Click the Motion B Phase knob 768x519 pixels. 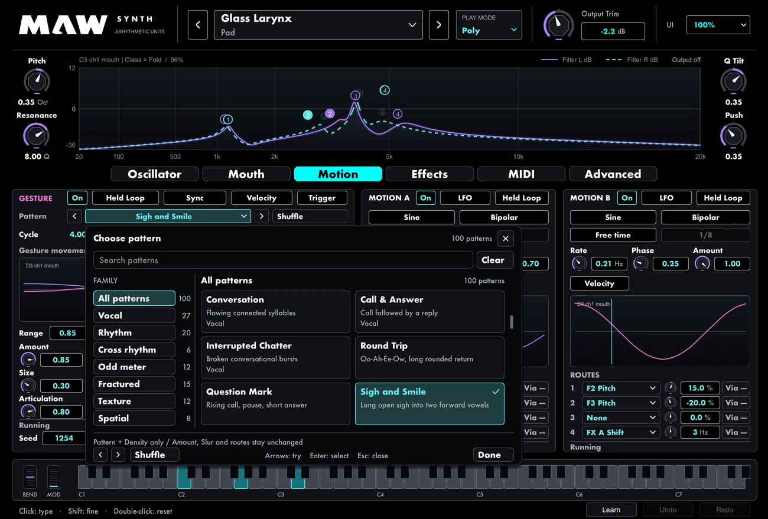tap(640, 263)
